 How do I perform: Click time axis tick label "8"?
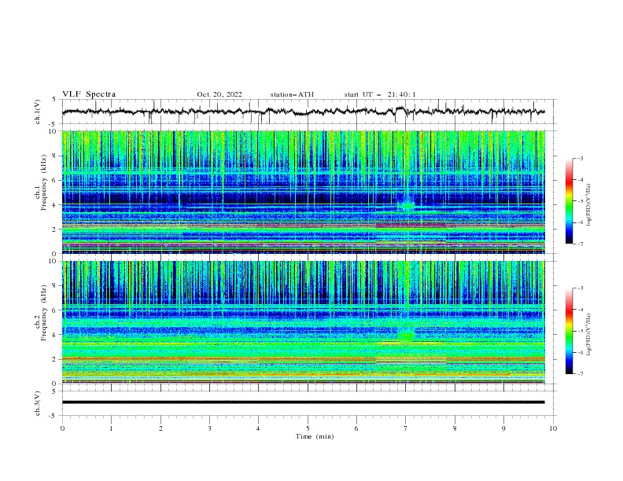point(455,428)
